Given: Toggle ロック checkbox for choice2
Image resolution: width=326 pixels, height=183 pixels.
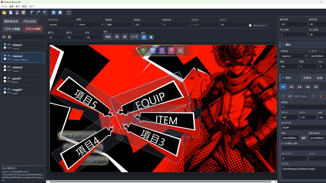Looking at the screenshot, I should click(x=5, y=59).
